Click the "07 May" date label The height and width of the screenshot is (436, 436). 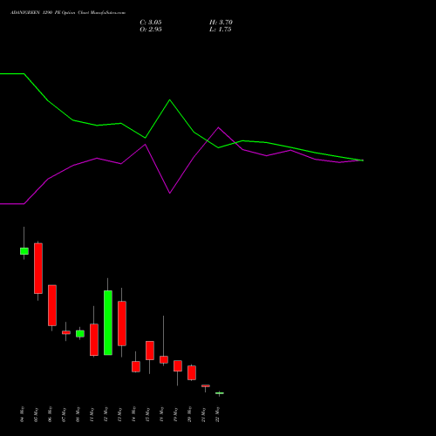point(65,414)
